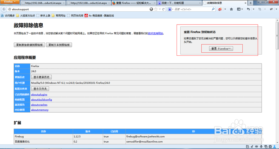Viewport: 279px width, 149px height.
Task: Open the about:buildconfig link
Action: (42, 100)
